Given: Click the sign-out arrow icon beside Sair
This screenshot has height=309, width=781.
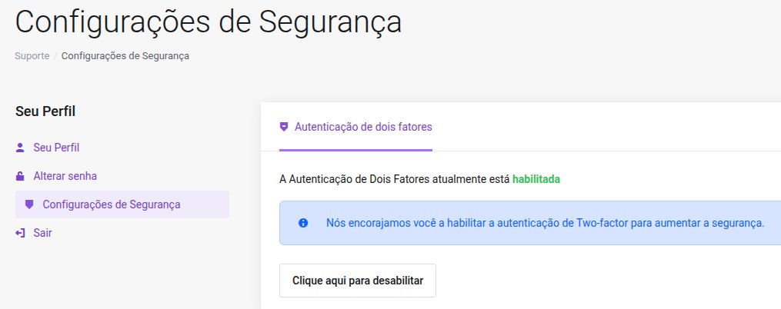Looking at the screenshot, I should coord(20,232).
